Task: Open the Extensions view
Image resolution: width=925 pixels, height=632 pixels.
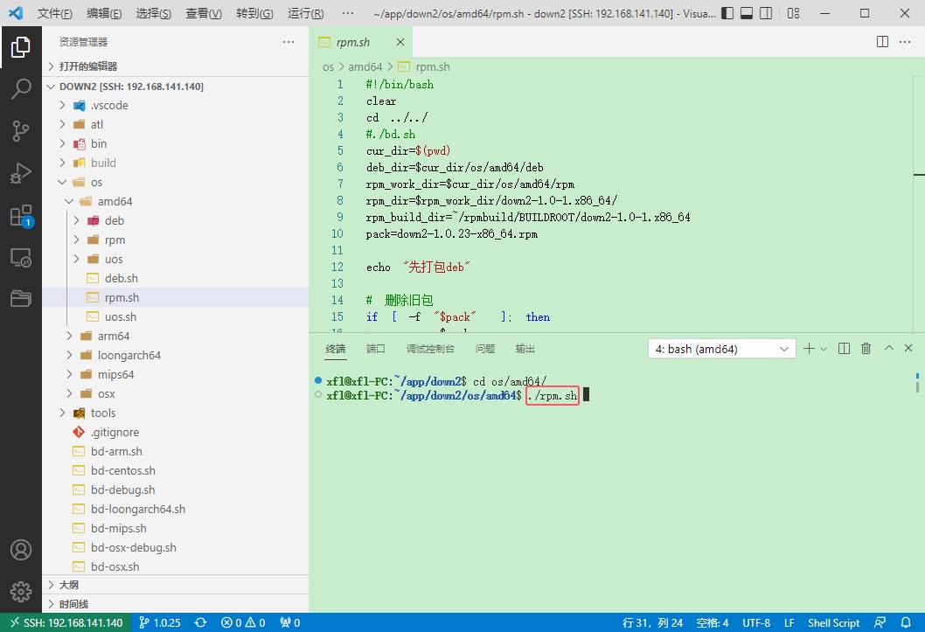Action: (21, 216)
